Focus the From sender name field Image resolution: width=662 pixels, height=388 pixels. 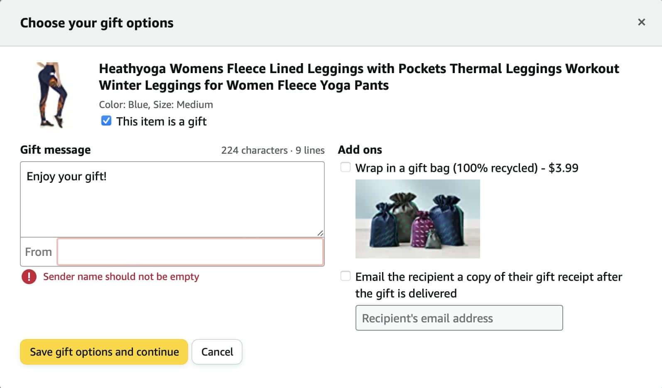pyautogui.click(x=190, y=252)
